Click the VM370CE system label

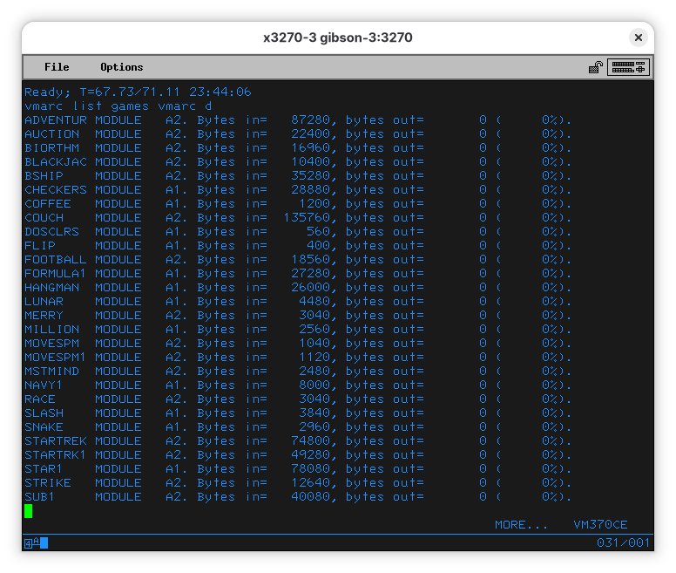click(x=600, y=525)
